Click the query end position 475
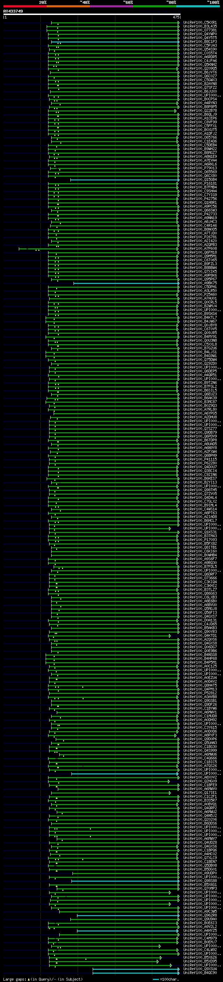This screenshot has height=982, width=223. (176, 17)
